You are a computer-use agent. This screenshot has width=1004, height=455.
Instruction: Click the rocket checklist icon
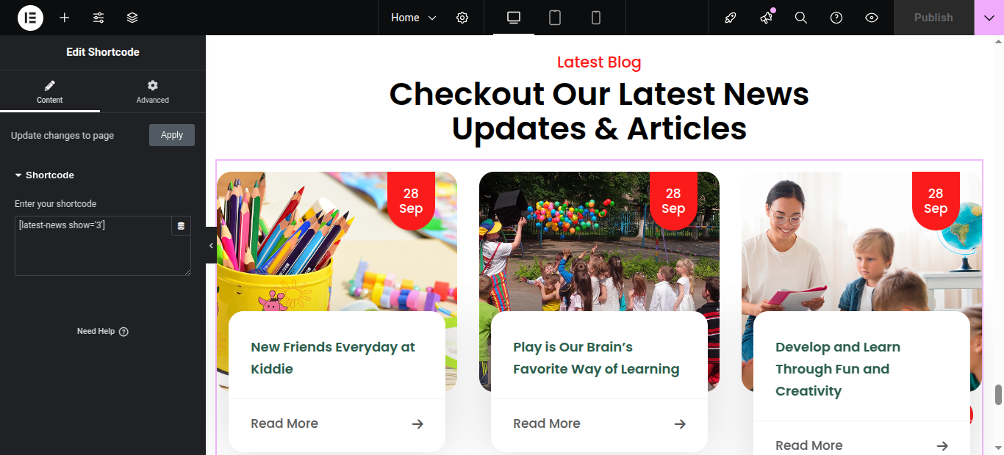tap(730, 18)
